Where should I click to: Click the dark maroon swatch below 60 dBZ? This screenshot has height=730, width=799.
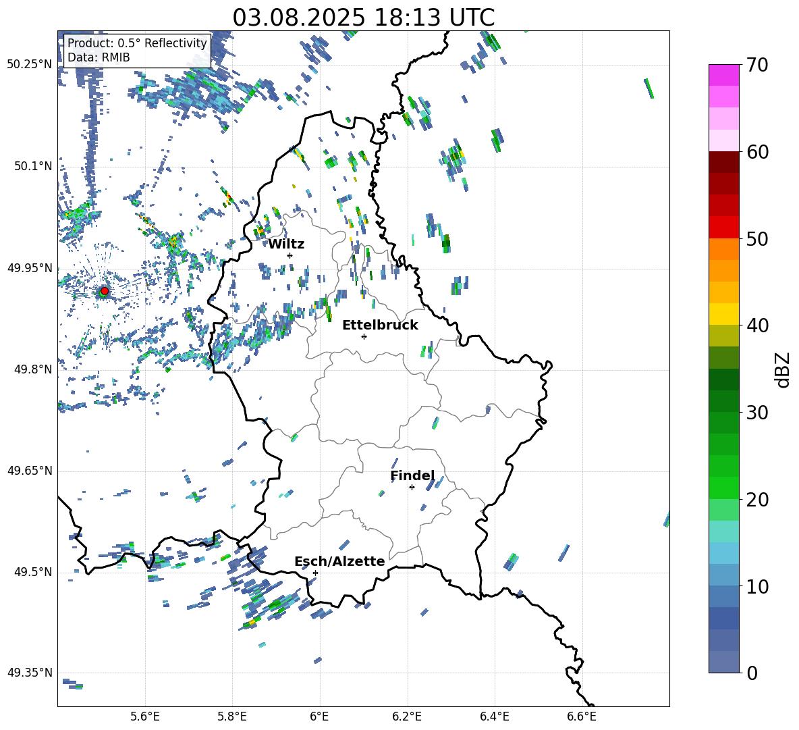[723, 163]
